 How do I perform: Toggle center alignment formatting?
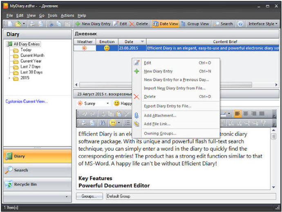point(246,114)
